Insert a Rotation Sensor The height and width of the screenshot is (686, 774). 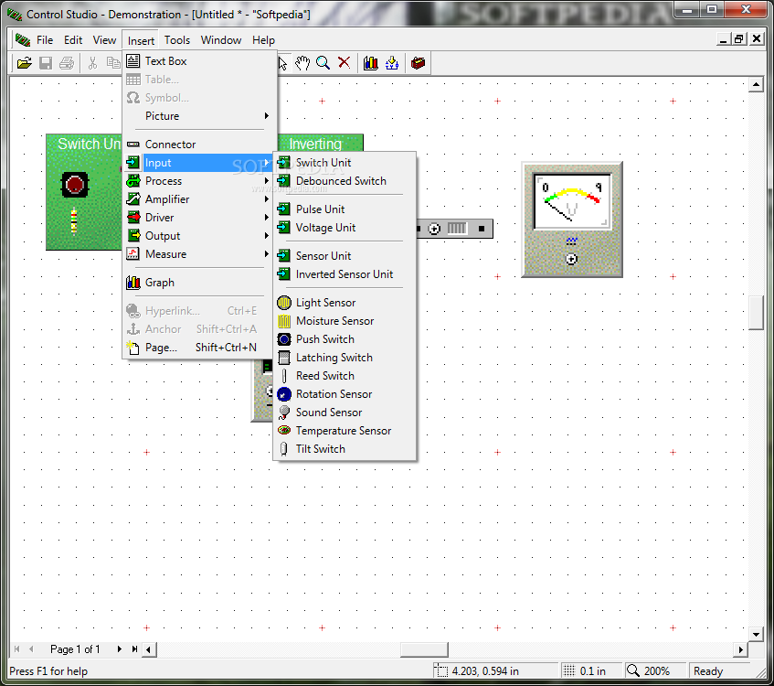pos(345,394)
